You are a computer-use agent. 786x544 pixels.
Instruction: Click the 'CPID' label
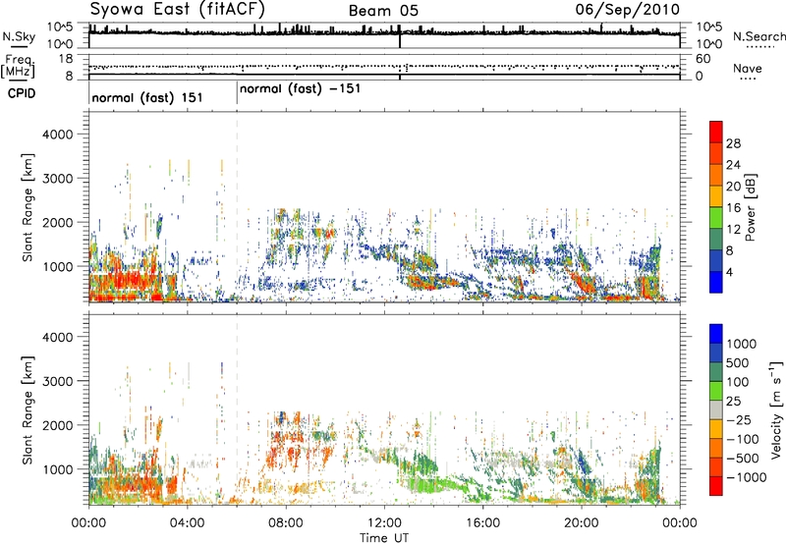[x=22, y=93]
